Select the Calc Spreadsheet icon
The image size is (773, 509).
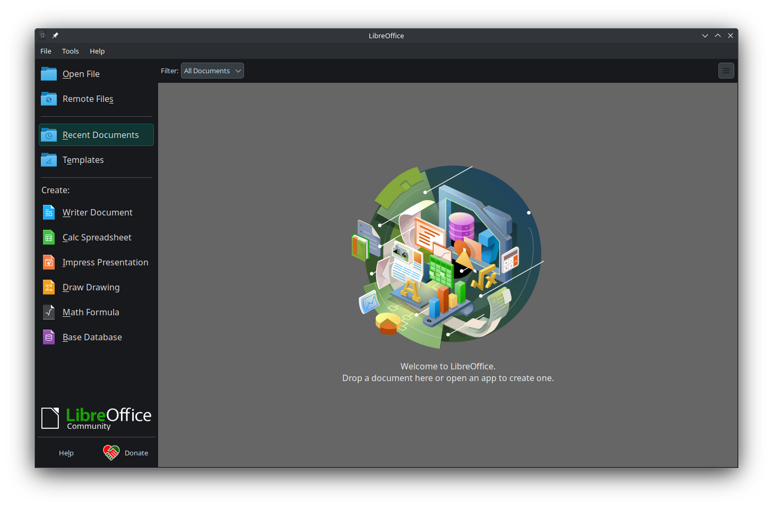click(x=48, y=237)
